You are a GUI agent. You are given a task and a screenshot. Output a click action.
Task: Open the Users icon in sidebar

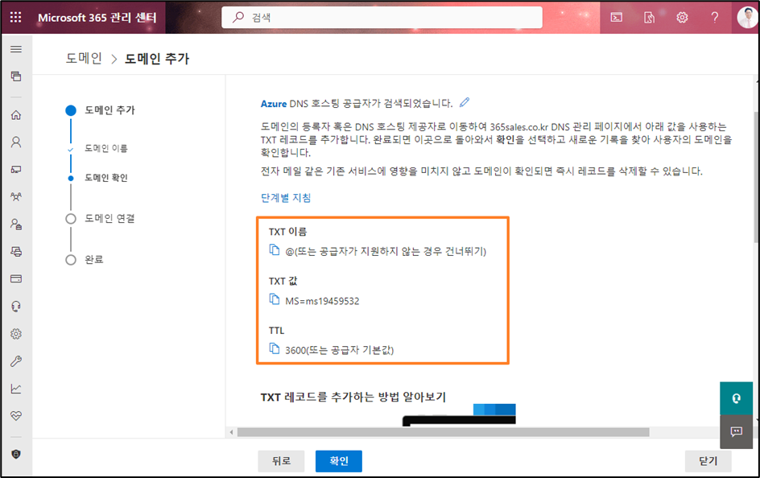coord(16,142)
